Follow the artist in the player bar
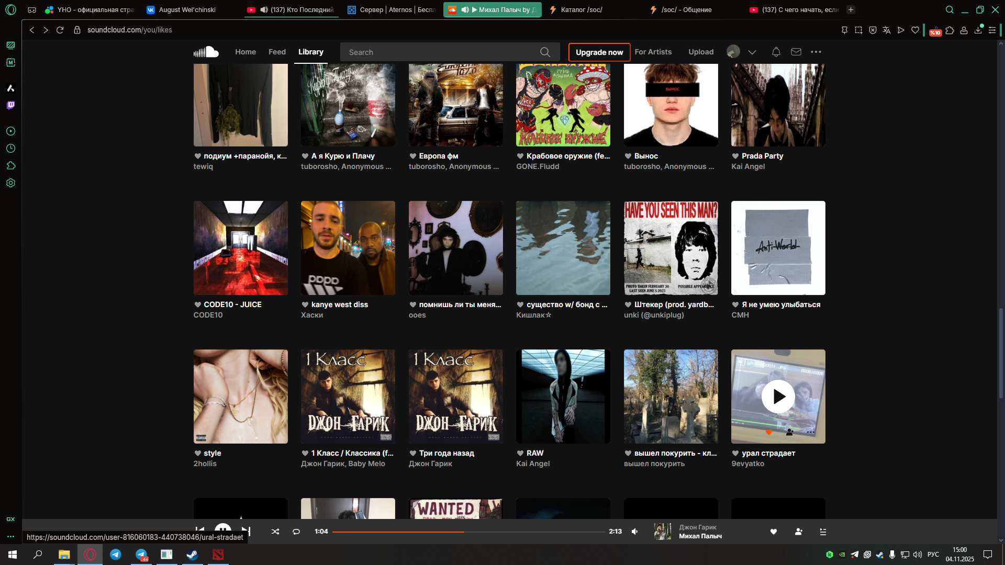Image resolution: width=1005 pixels, height=565 pixels. (798, 532)
